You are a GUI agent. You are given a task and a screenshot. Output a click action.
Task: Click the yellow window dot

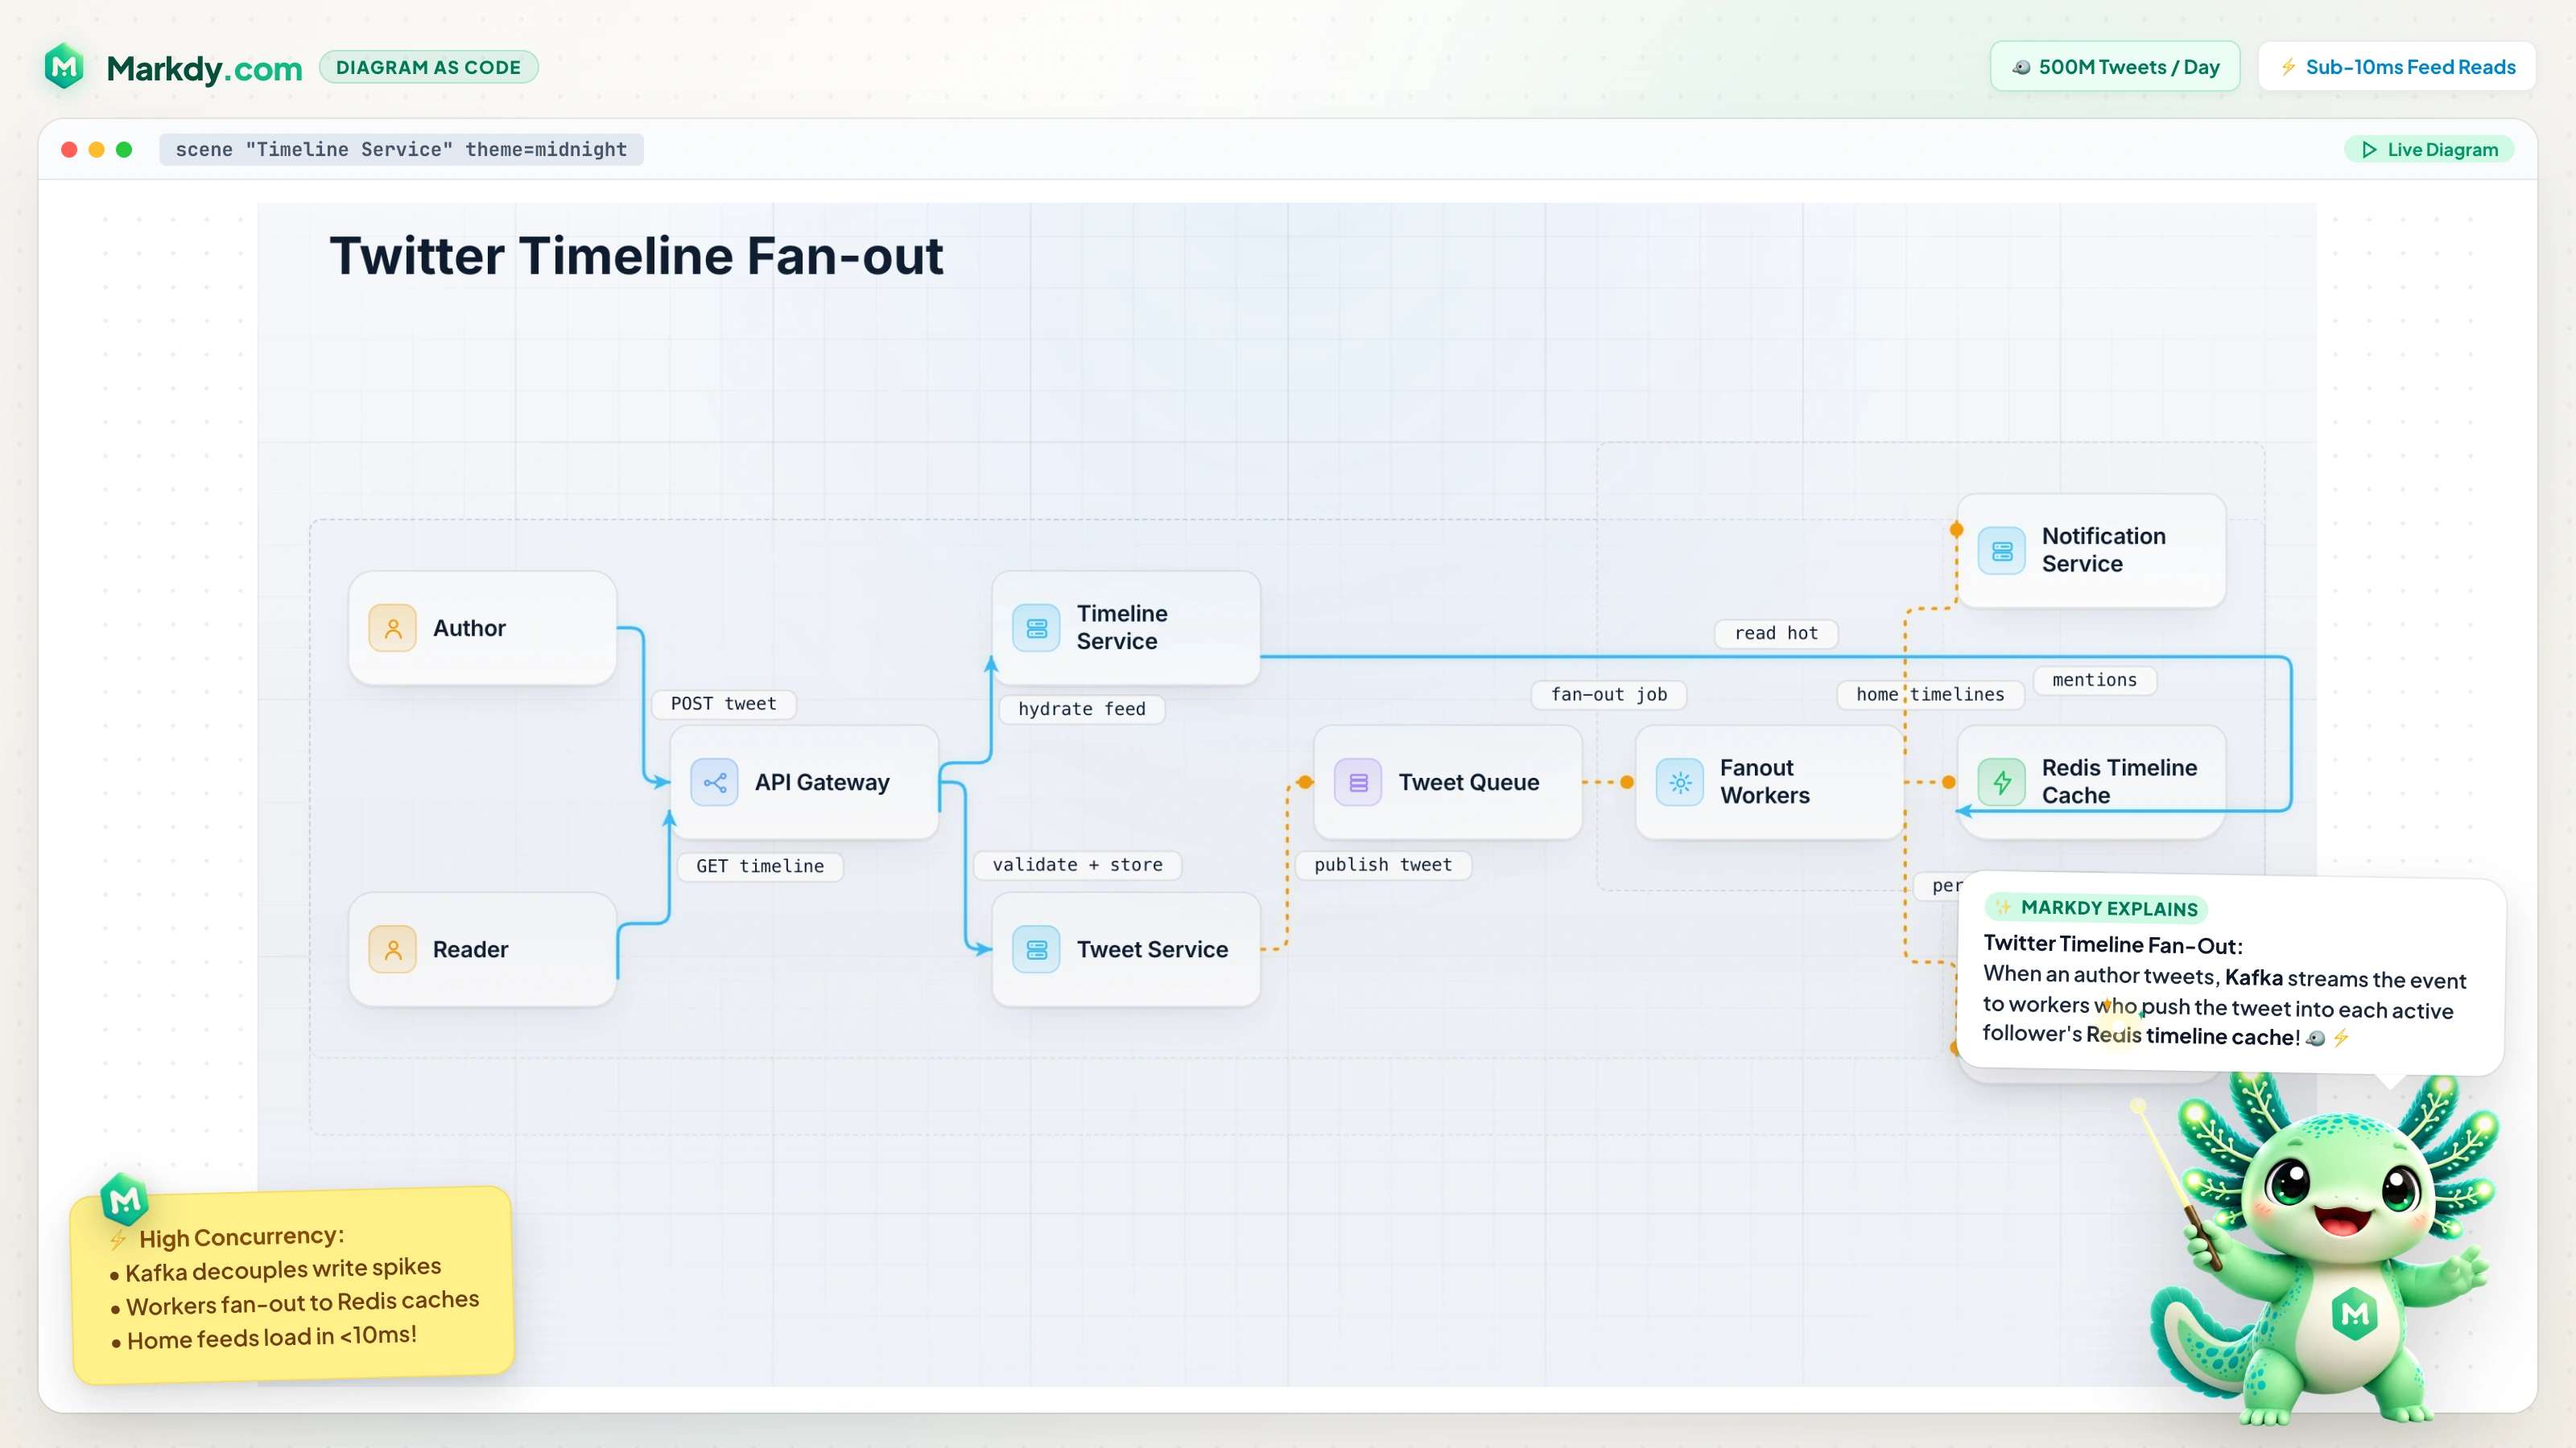point(97,150)
